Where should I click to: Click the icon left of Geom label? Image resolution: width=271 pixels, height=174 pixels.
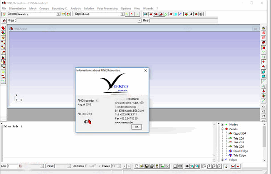4,14
